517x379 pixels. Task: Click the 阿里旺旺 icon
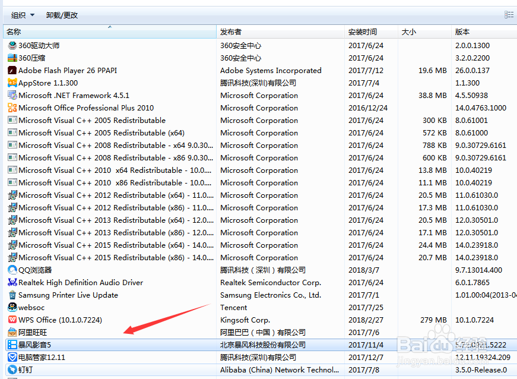[12, 332]
